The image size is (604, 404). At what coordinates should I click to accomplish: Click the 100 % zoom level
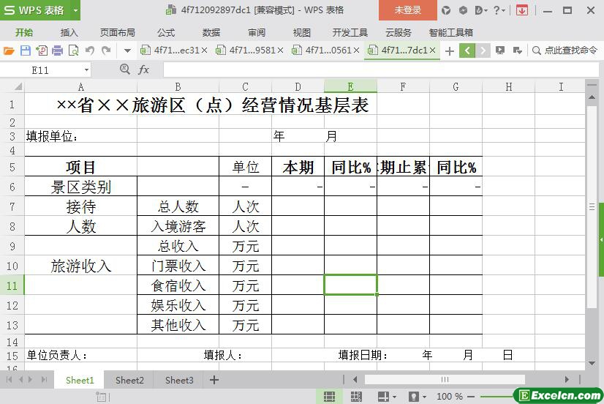tap(450, 396)
